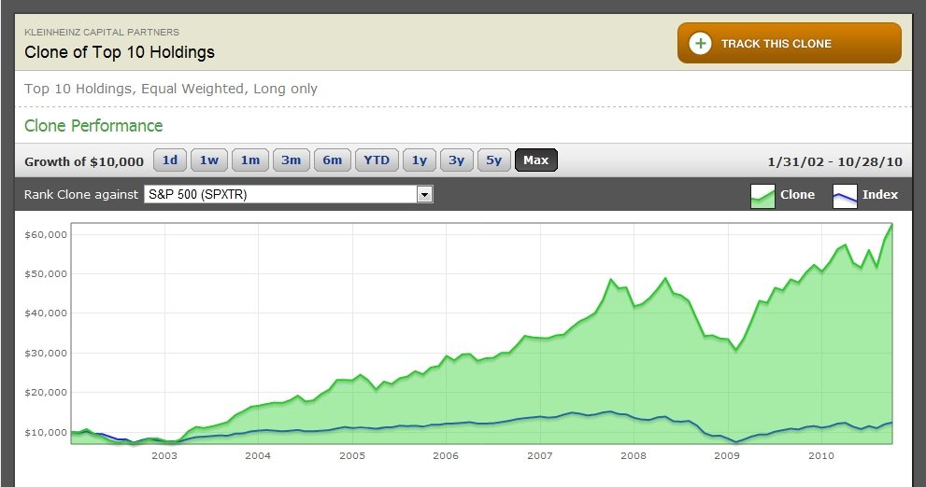Click the Track This Clone button
The image size is (926, 487).
(789, 43)
